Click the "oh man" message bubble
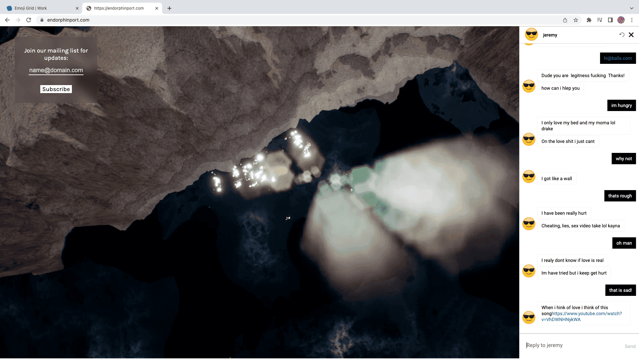 pos(624,243)
